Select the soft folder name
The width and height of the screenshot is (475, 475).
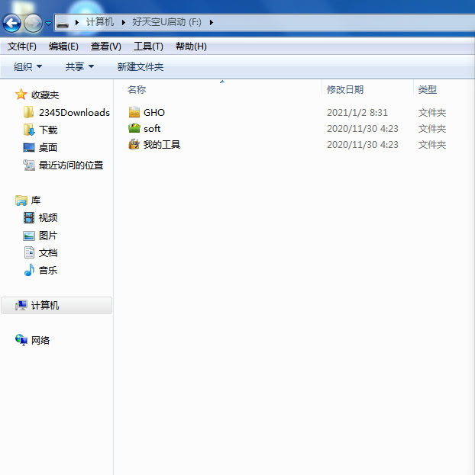coord(152,129)
